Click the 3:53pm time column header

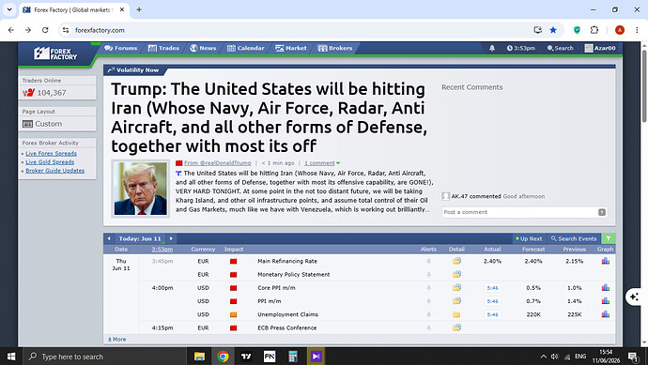click(162, 250)
